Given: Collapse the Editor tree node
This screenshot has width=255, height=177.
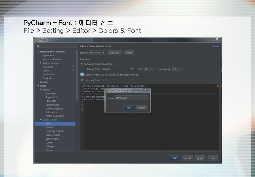Looking at the screenshot, I should 38,86.
